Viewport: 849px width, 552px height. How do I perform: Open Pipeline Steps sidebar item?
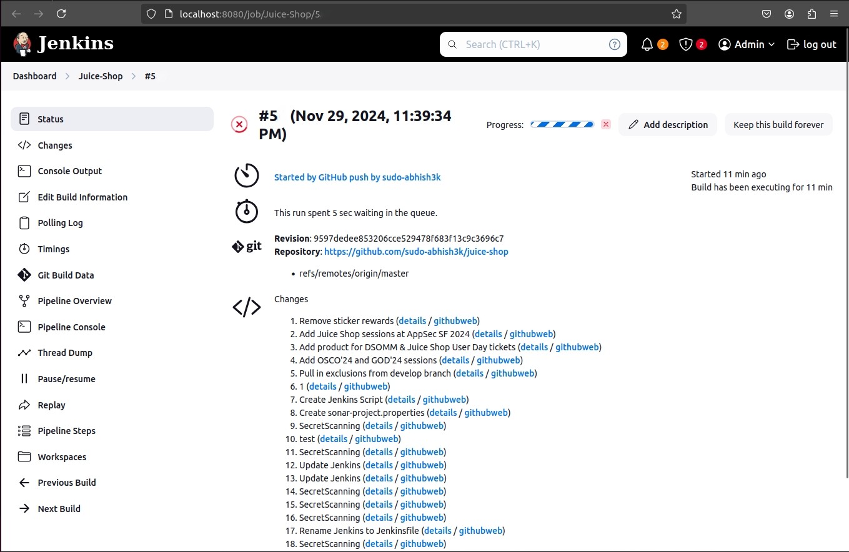coord(112,431)
